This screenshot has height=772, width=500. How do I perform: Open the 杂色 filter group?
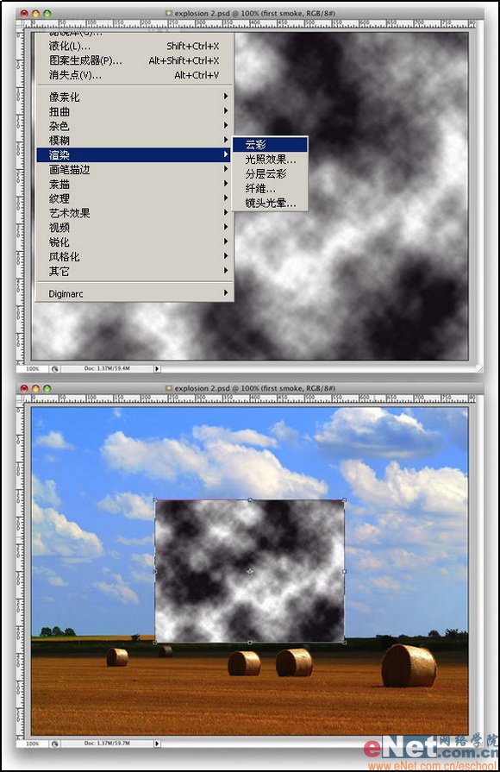click(134, 126)
